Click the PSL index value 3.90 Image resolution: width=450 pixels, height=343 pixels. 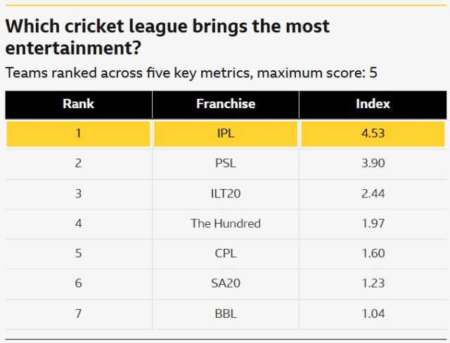coord(373,164)
